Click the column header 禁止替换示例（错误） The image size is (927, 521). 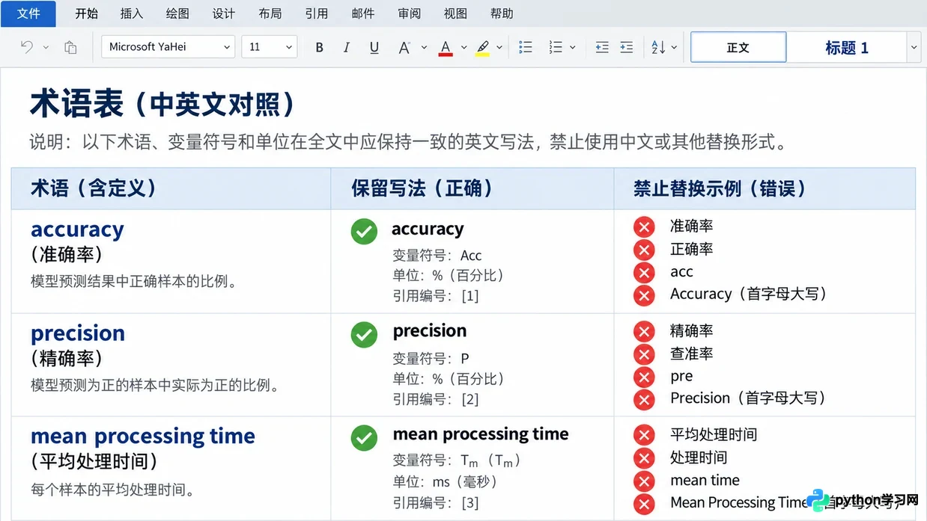(720, 188)
